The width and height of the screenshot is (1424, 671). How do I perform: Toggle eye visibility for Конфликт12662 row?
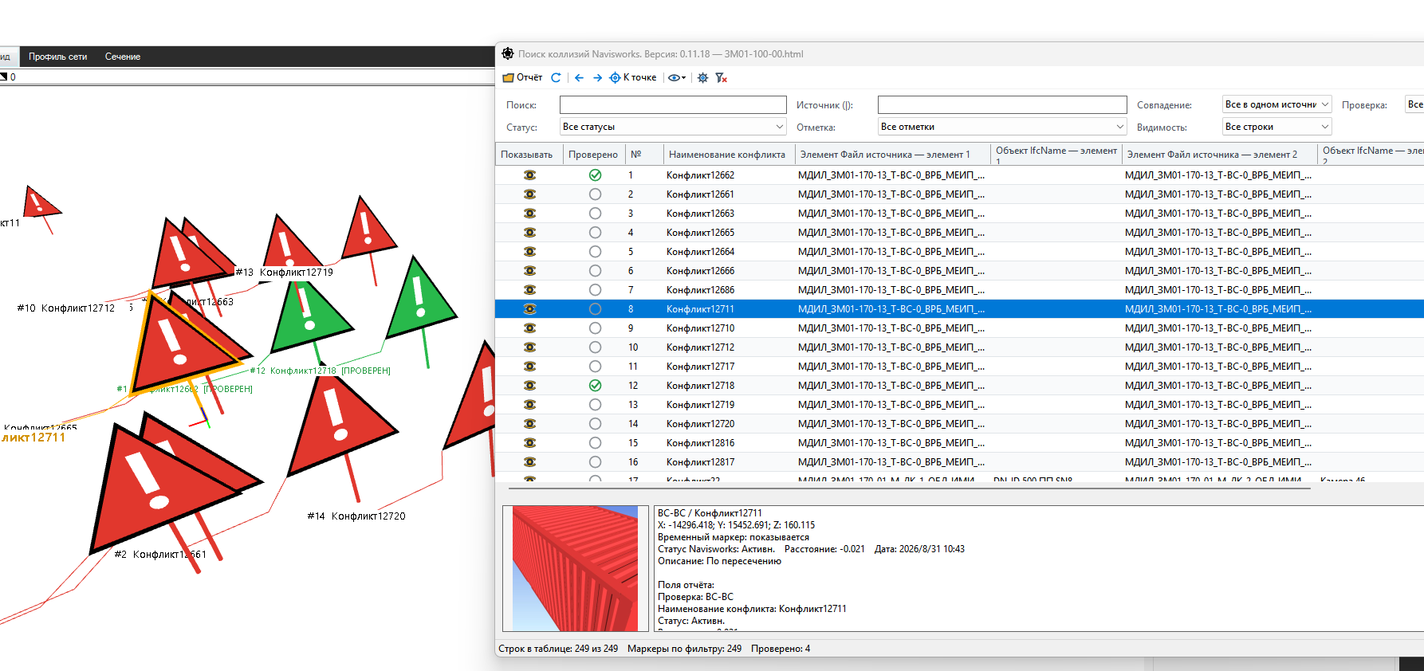pos(529,175)
